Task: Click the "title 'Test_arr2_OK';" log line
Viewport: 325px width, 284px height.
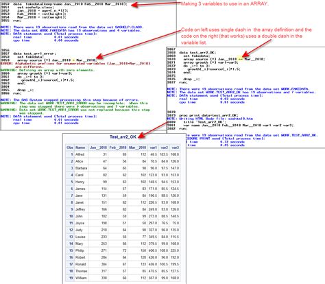Action: [204, 122]
